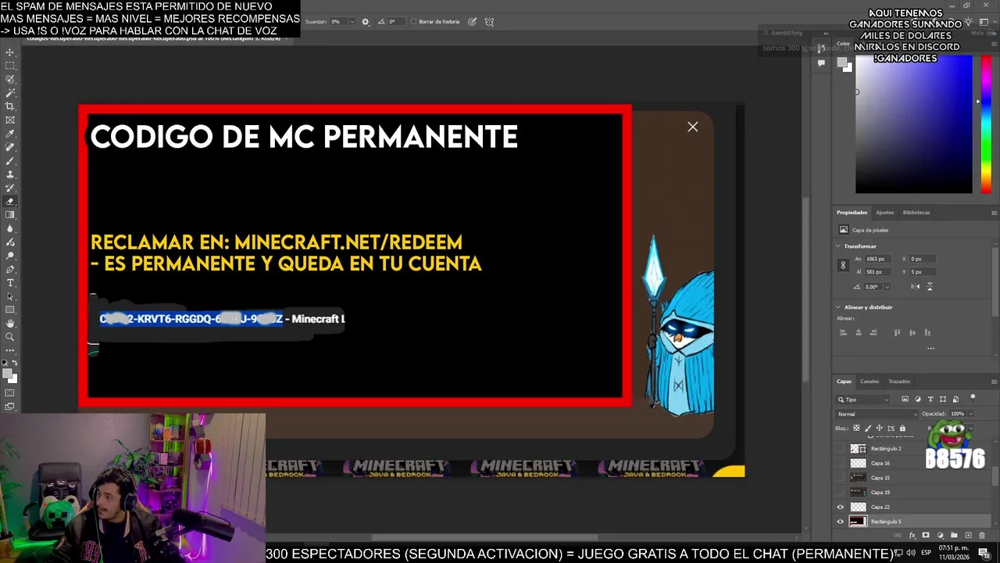
Task: Click the Quick Mask mode icon
Action: click(x=10, y=393)
